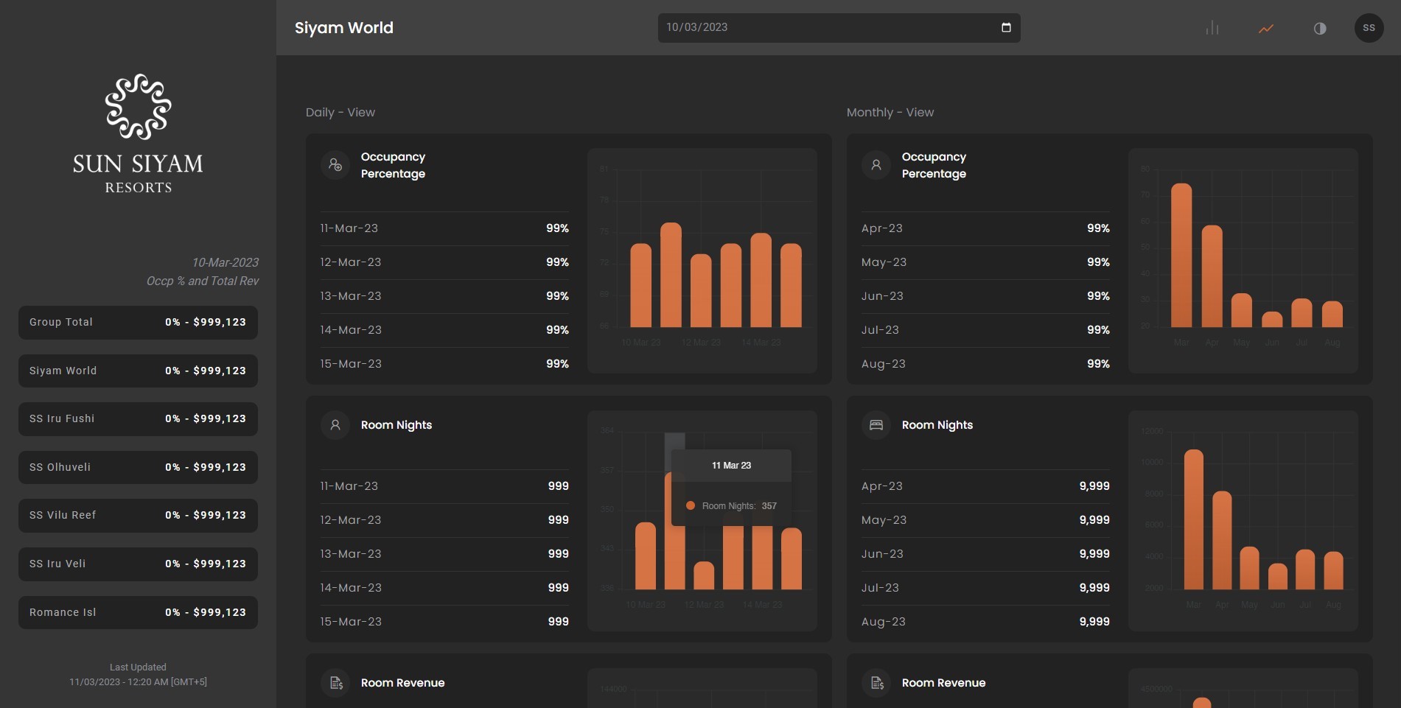Click the Monthly Room Nights bed icon
Screen dimensions: 1401x708
click(x=876, y=425)
